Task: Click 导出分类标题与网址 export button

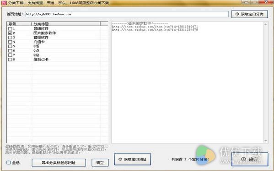Action: click(x=59, y=163)
